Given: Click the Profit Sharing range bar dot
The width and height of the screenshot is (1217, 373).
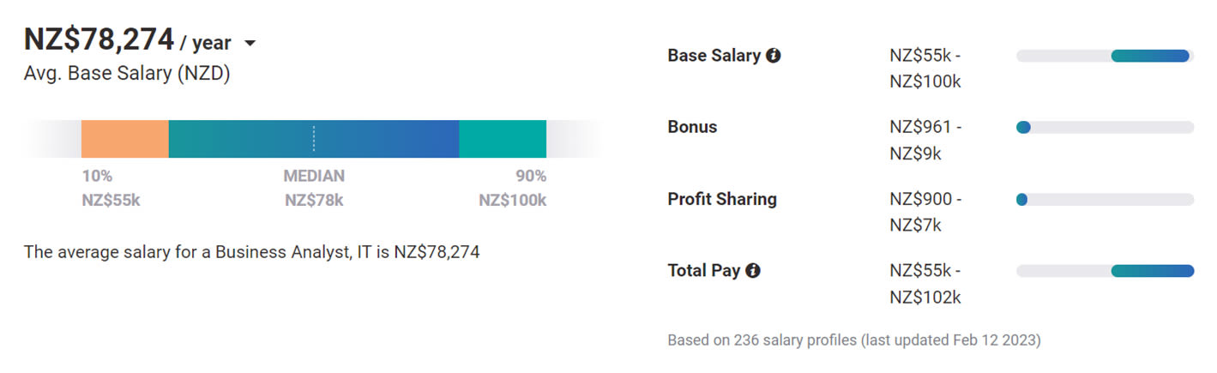Looking at the screenshot, I should coord(1021,200).
